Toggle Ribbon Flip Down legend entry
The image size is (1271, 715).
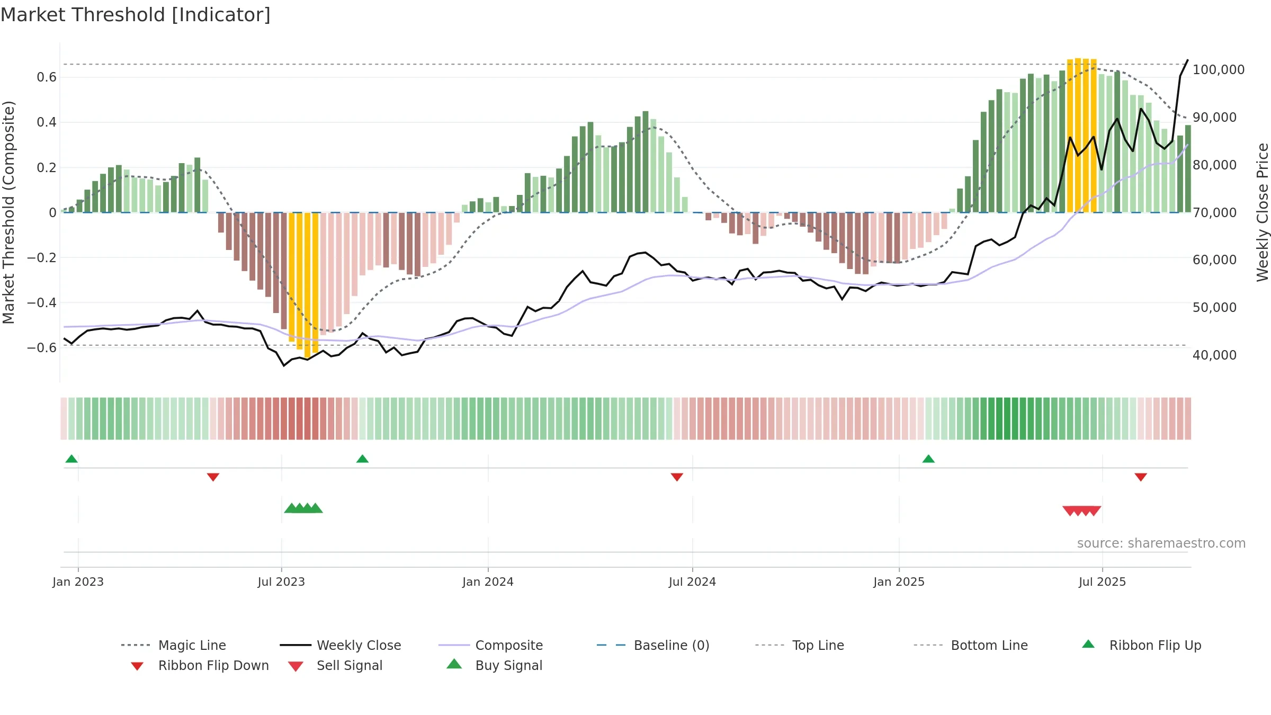click(x=200, y=665)
